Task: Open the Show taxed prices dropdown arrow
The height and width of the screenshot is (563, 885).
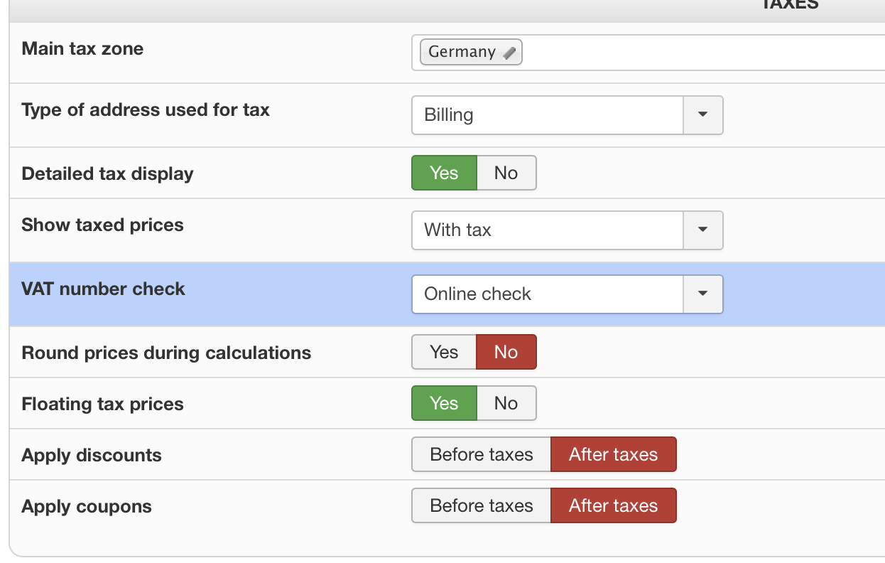Action: pos(703,230)
